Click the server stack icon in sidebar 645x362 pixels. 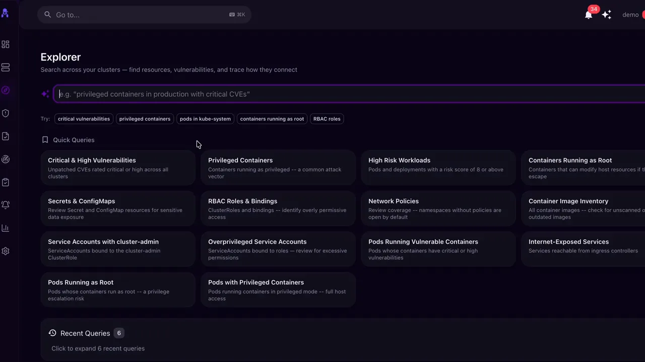(x=6, y=67)
